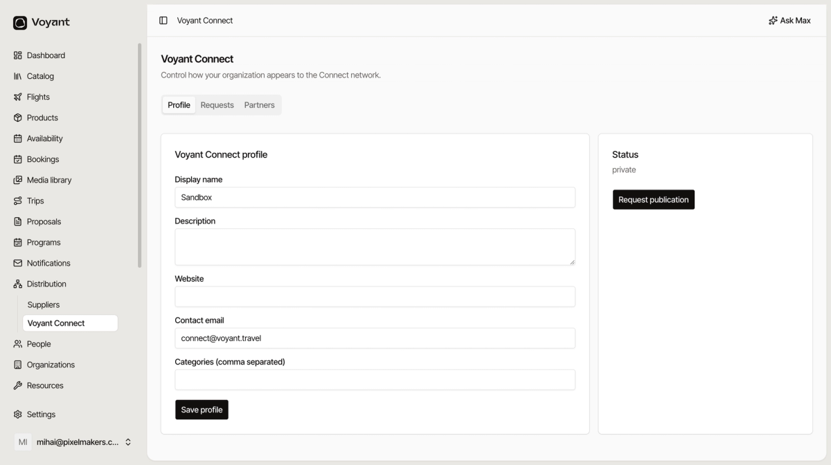Open the Flights section label
The image size is (831, 465).
pyautogui.click(x=38, y=97)
